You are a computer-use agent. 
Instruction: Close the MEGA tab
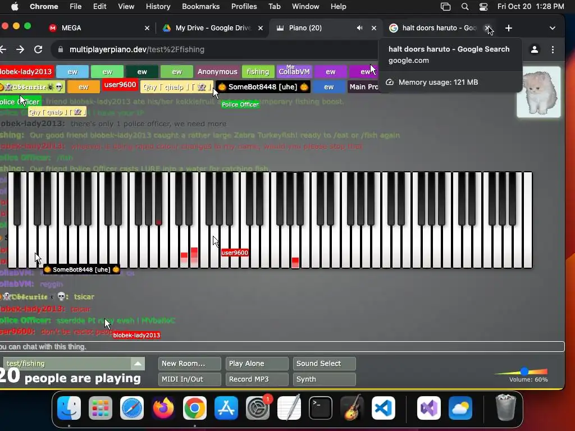coord(147,28)
